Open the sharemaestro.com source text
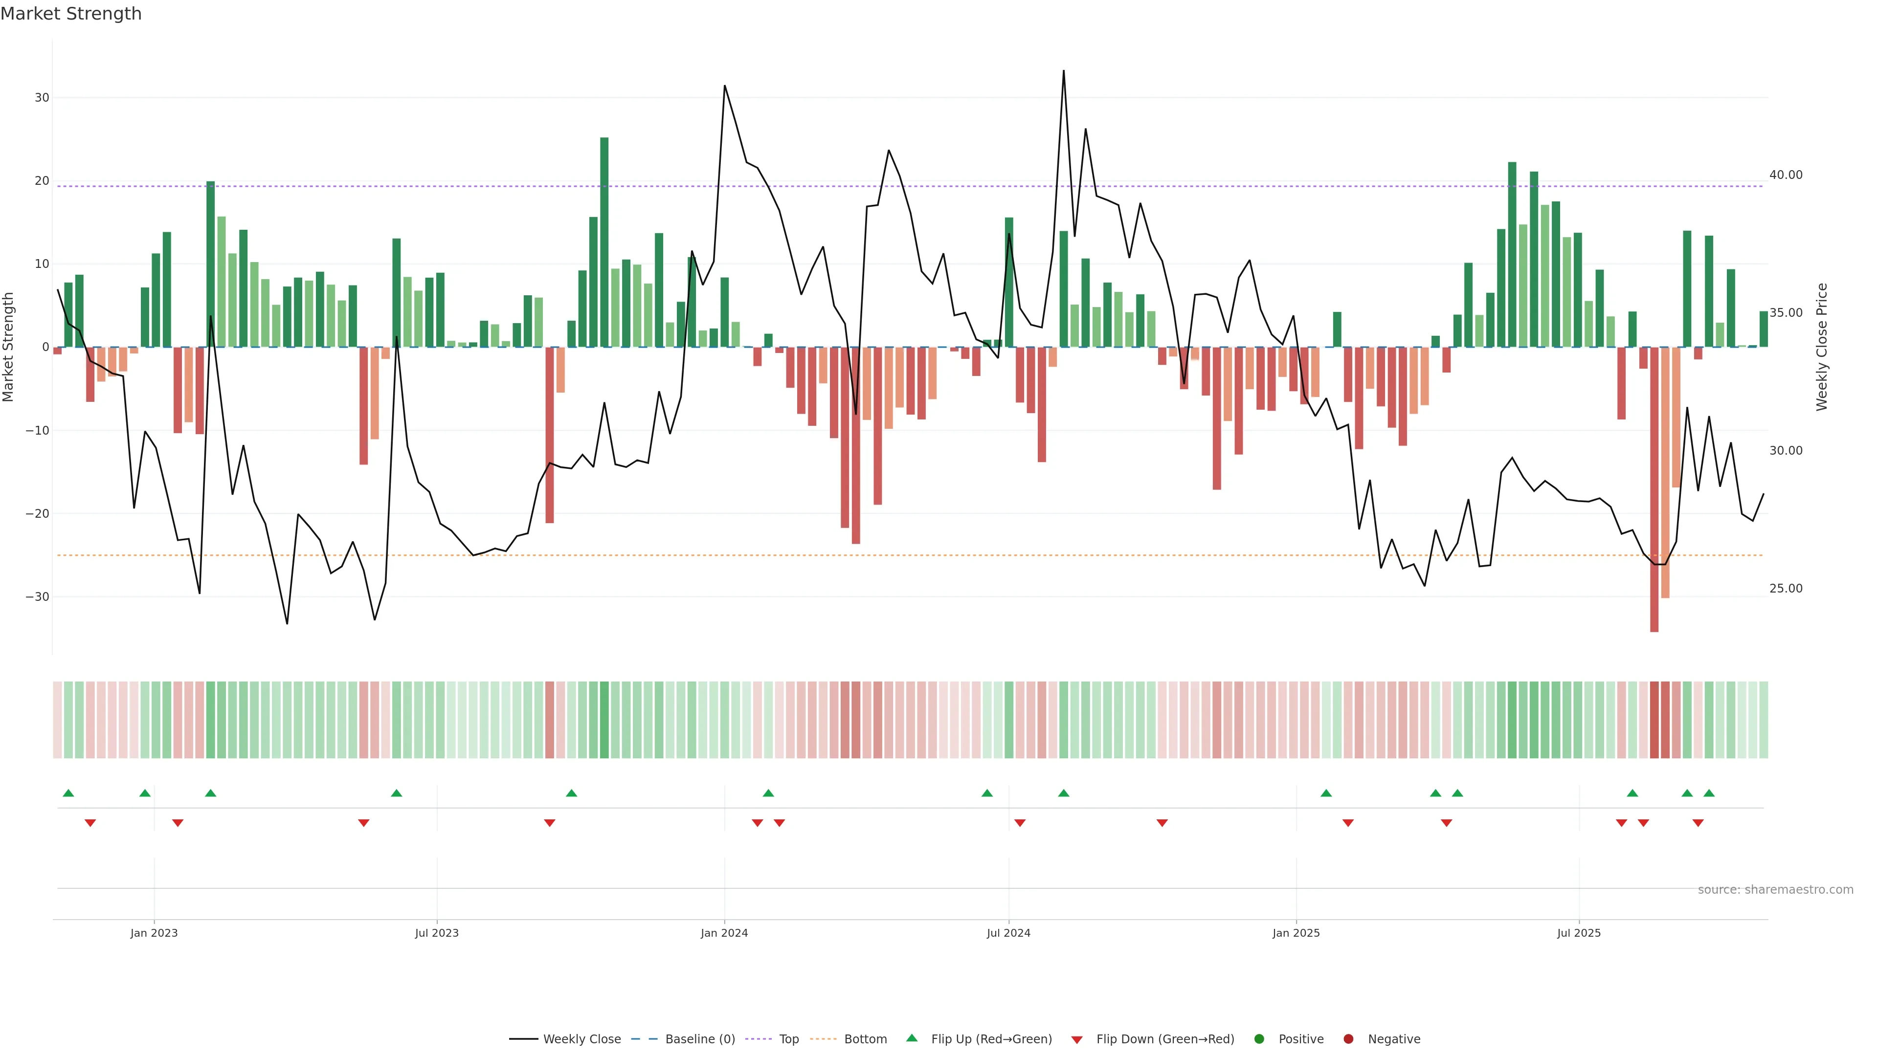Screen dimensions: 1878x1056 [1775, 889]
